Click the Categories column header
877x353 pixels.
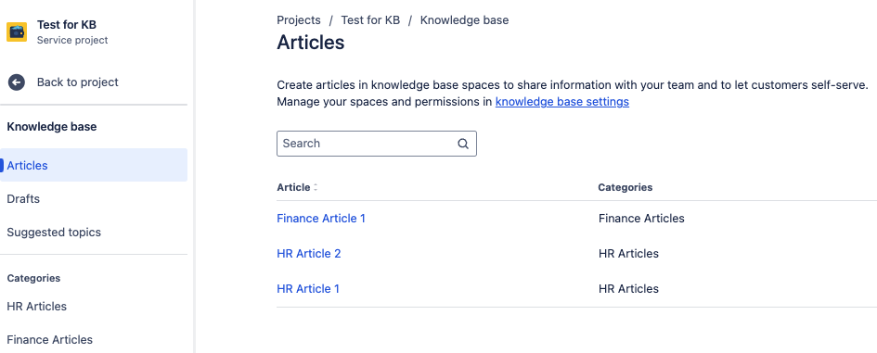point(626,187)
